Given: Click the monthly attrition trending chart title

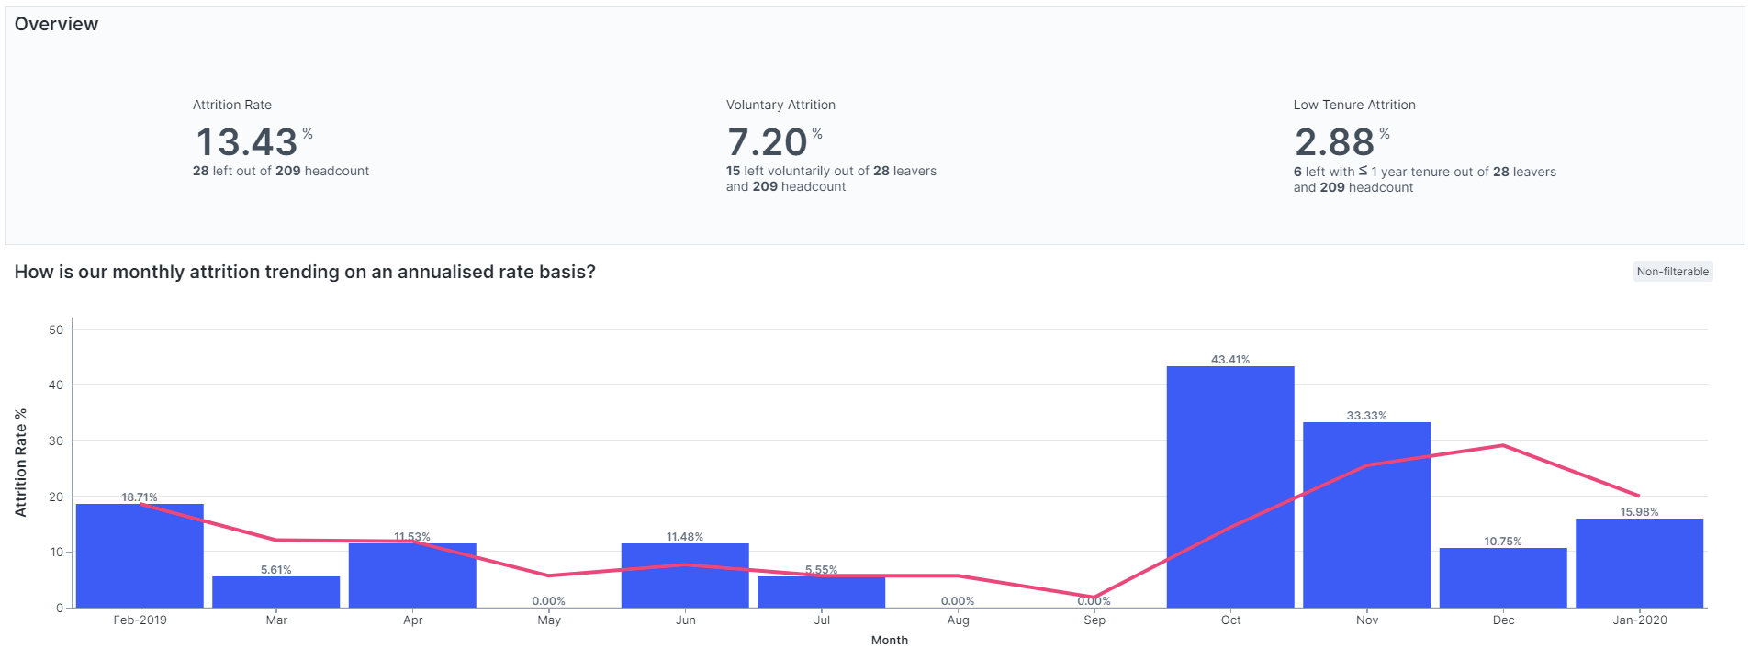Looking at the screenshot, I should pos(305,272).
